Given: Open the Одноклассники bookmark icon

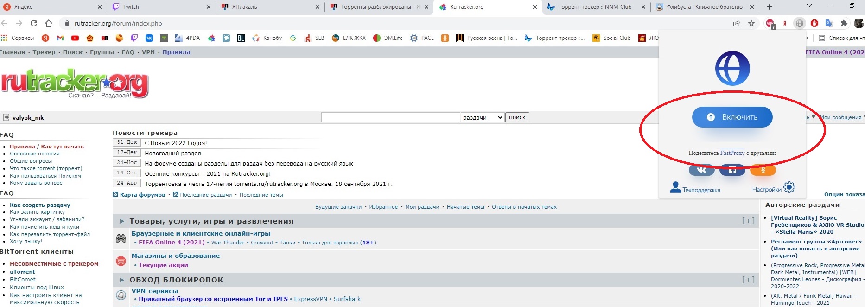Looking at the screenshot, I should click(x=445, y=38).
